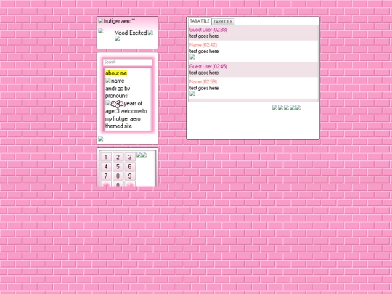Click keypad button 2
Screen dimensions: 392x294
click(118, 157)
